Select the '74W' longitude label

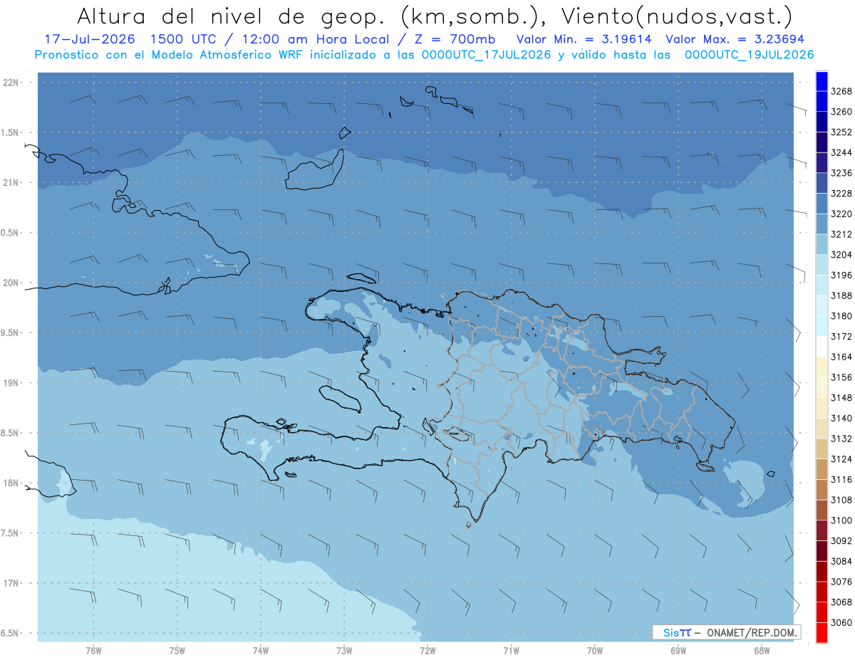(x=261, y=651)
